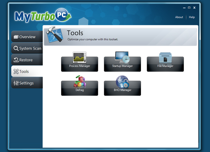
Task: Open the About link
Action: (179, 17)
